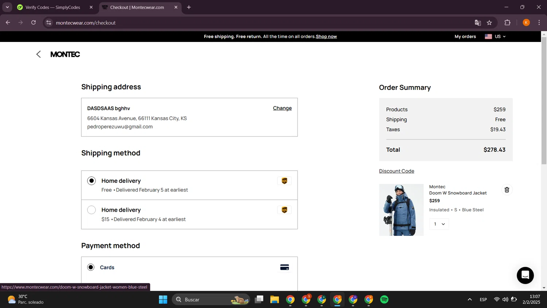Open the Blue Steel jacket product thumbnail
Image resolution: width=547 pixels, height=308 pixels.
(401, 210)
